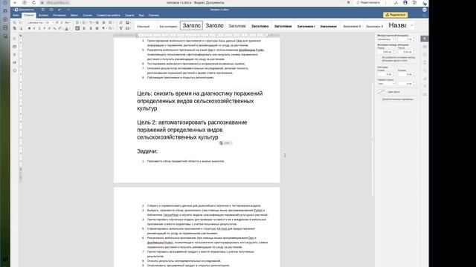Click the spacing После input field

click(406, 52)
